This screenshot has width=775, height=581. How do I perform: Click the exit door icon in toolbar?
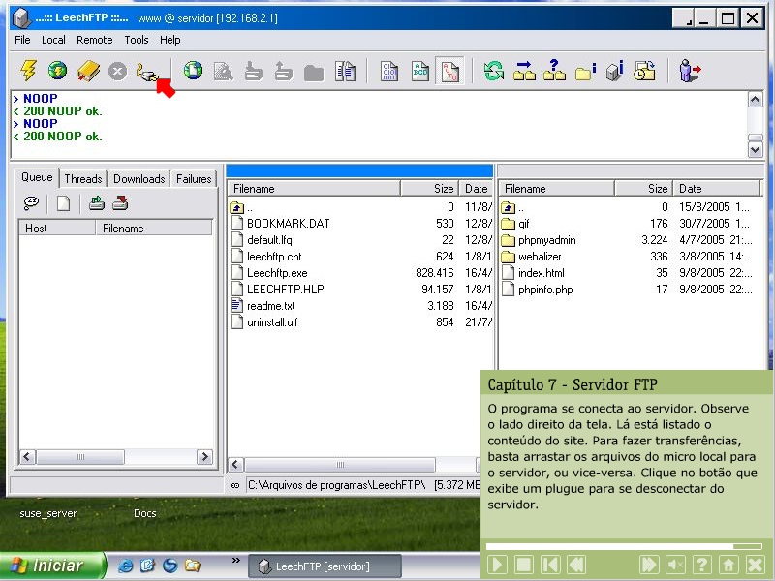pyautogui.click(x=690, y=71)
